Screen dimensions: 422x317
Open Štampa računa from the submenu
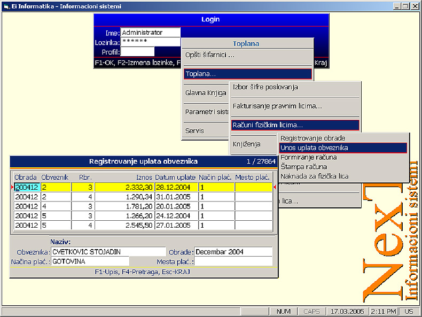click(303, 167)
